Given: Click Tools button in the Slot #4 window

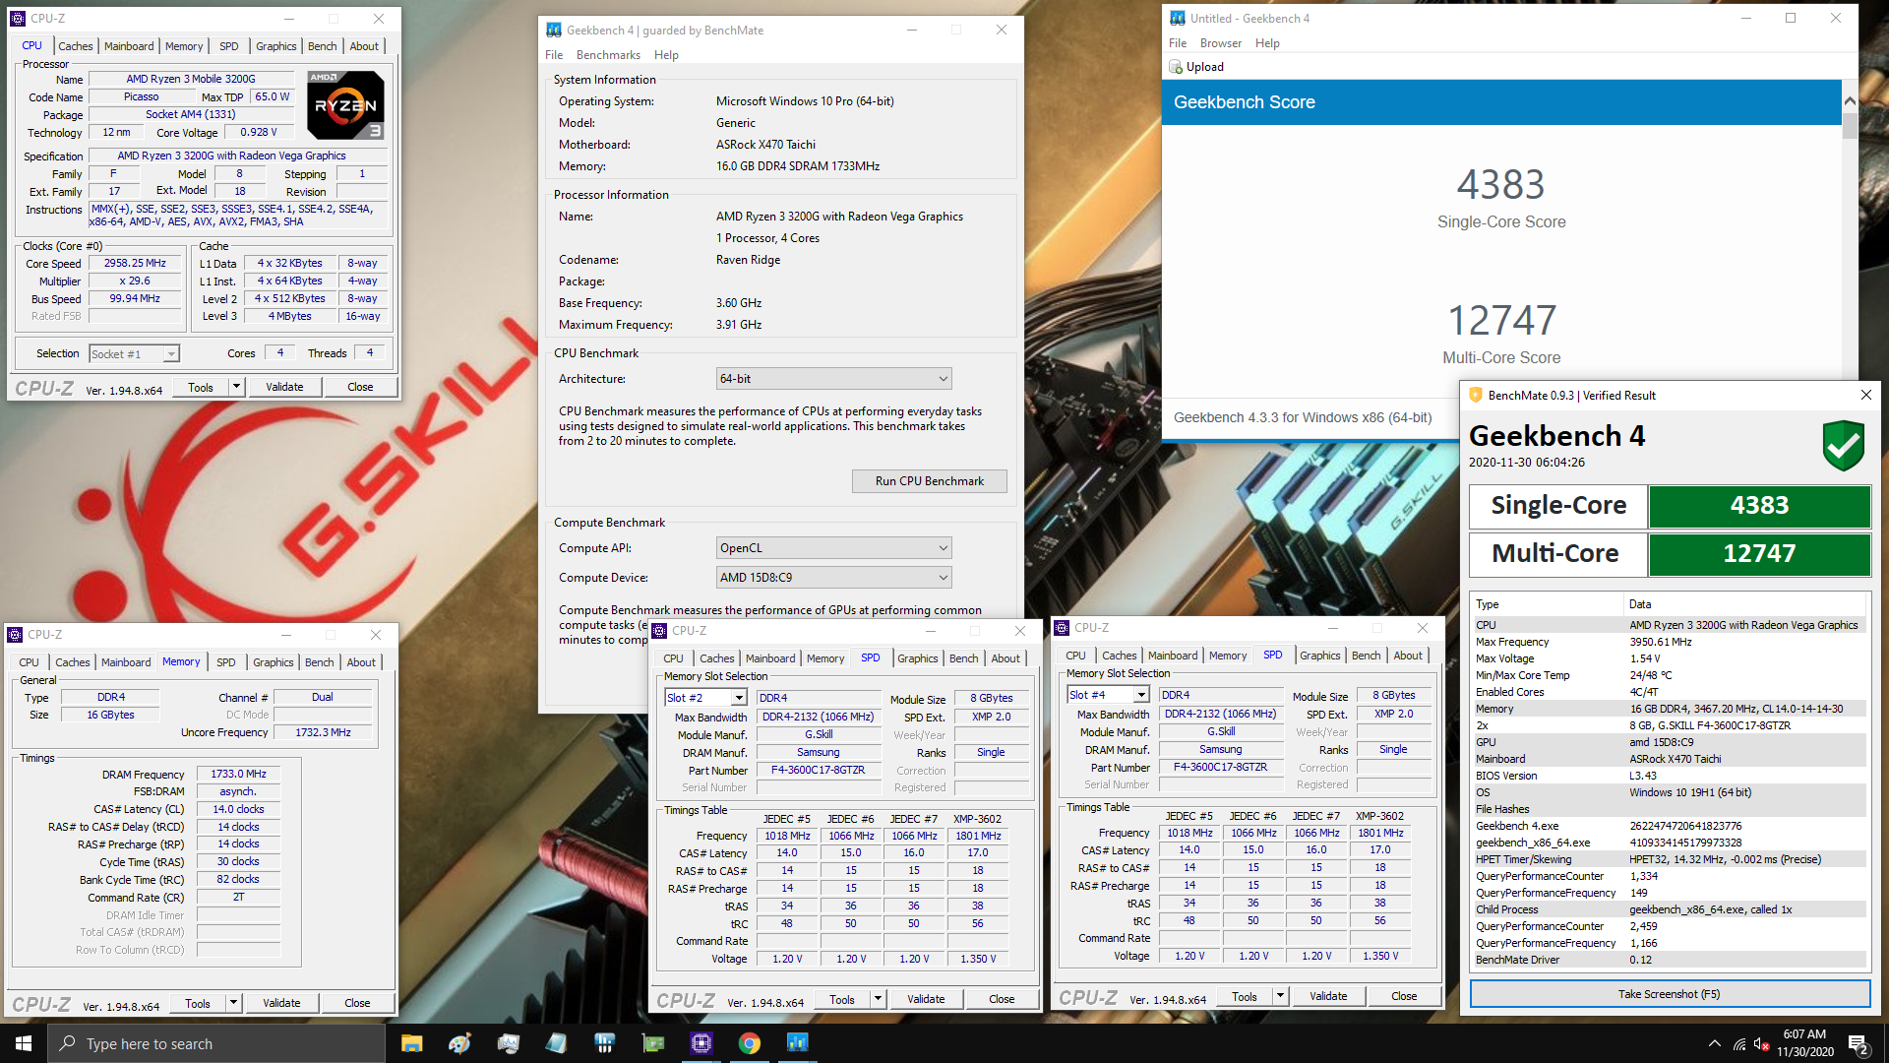Looking at the screenshot, I should (x=1244, y=997).
